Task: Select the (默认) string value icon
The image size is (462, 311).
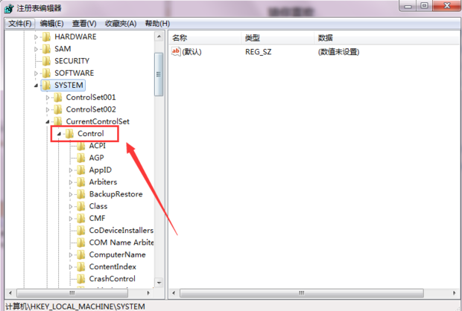Action: point(176,52)
